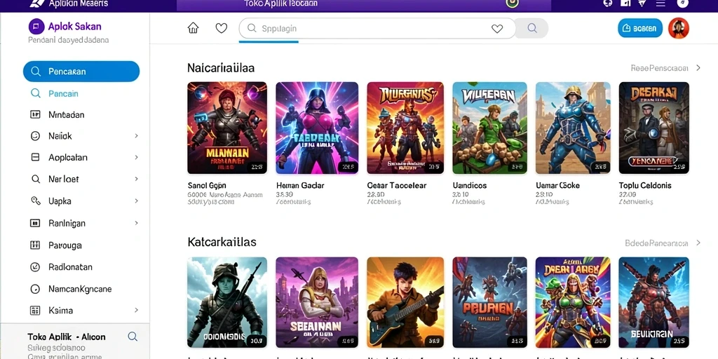Viewport: 718px width, 359px height.
Task: Open the guitar player game thumbnail
Action: (x=405, y=302)
